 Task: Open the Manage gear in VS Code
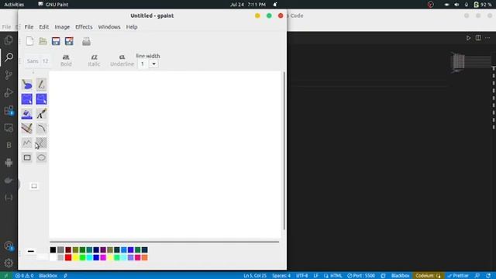click(x=9, y=263)
